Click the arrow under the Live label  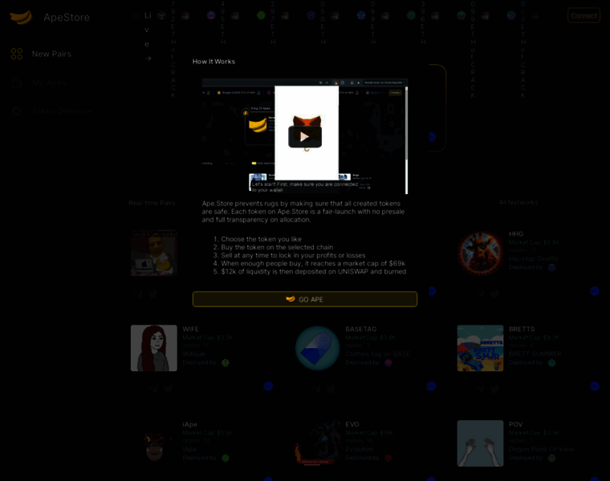[x=148, y=59]
